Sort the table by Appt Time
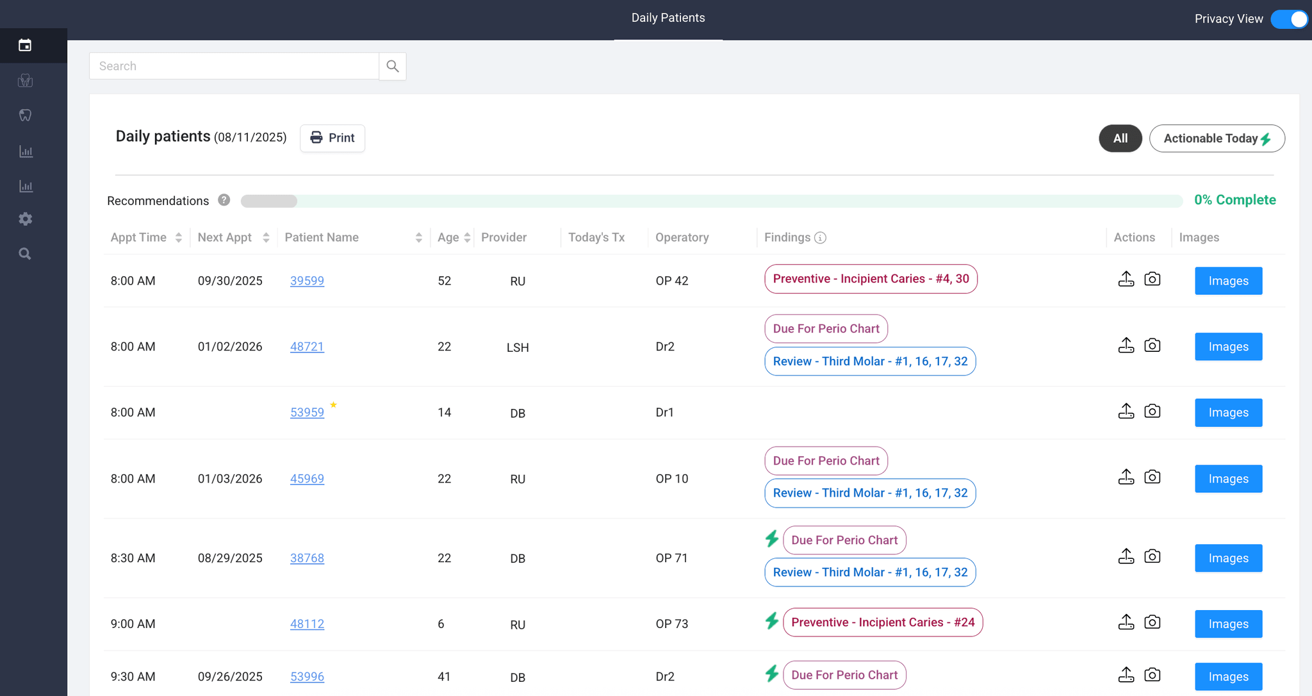Screen dimensions: 1312x696 pyautogui.click(x=178, y=237)
